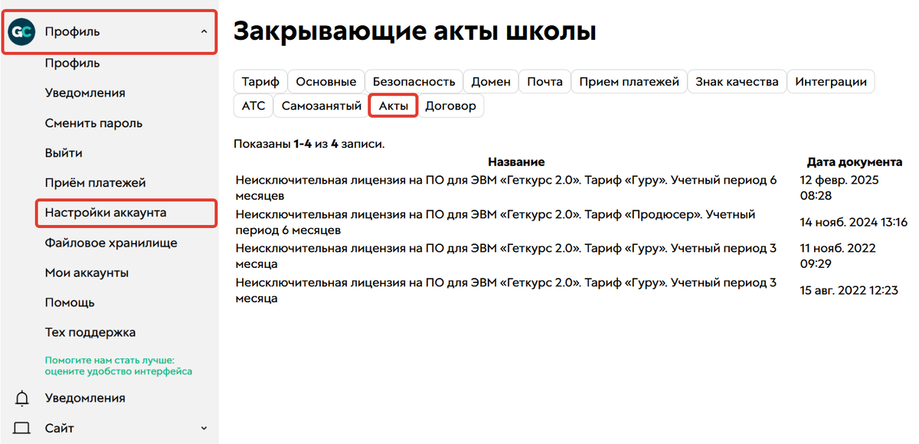Screen dimensions: 919x444
Task: Click the bell icon beside Уведомления
Action: pos(22,398)
